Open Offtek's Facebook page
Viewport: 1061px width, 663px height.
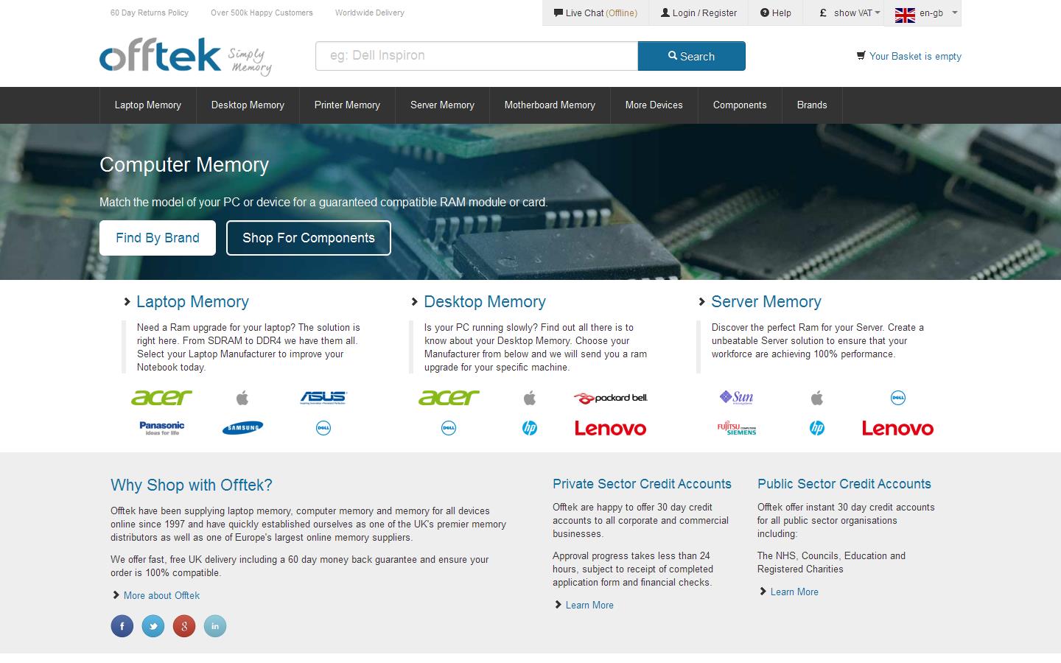(122, 625)
